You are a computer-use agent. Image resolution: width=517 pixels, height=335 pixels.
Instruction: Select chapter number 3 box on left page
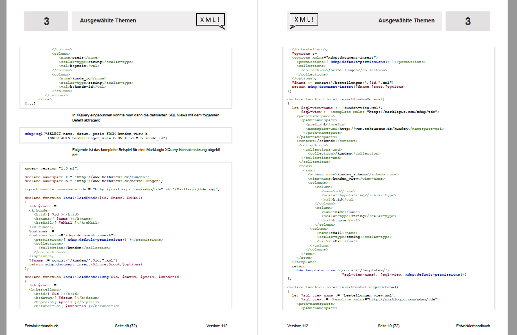click(x=46, y=21)
